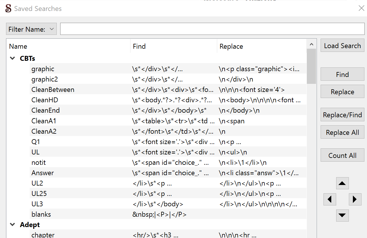Image resolution: width=367 pixels, height=238 pixels.
Task: Click the up arrow move button
Action: (342, 183)
